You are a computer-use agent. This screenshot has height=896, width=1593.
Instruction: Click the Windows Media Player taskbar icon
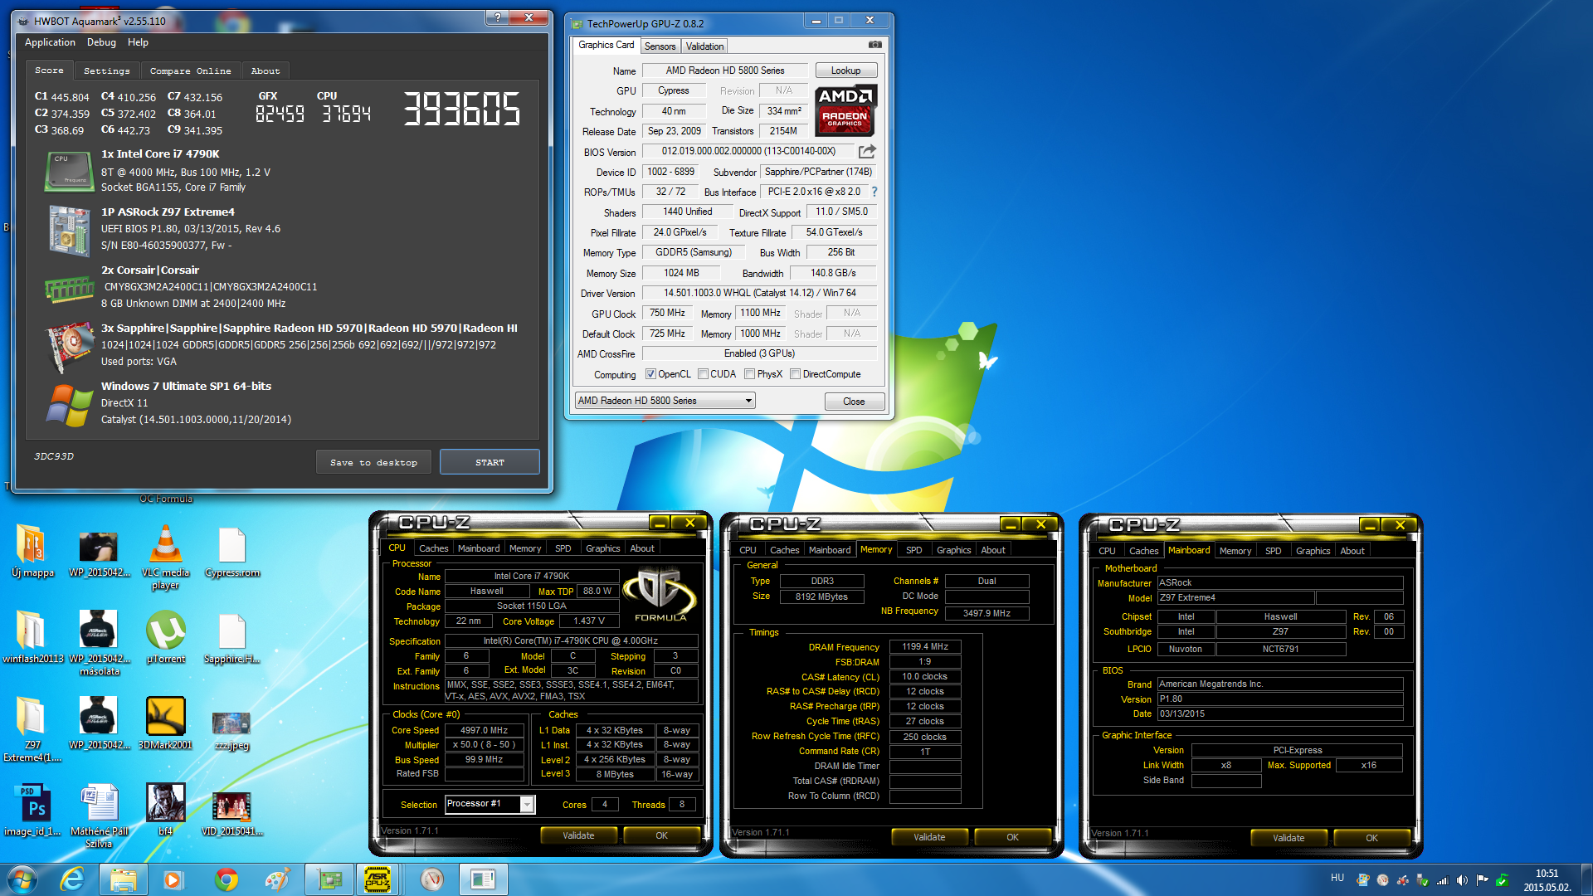tap(173, 879)
